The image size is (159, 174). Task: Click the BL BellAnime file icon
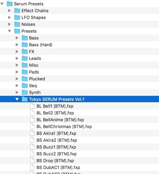32,120
